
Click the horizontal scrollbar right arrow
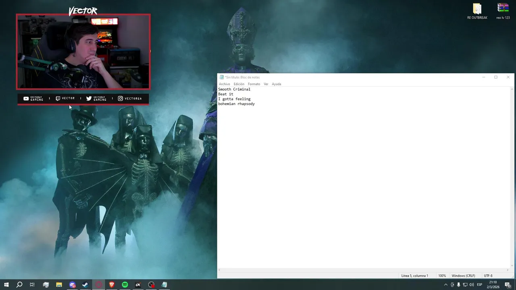point(507,270)
